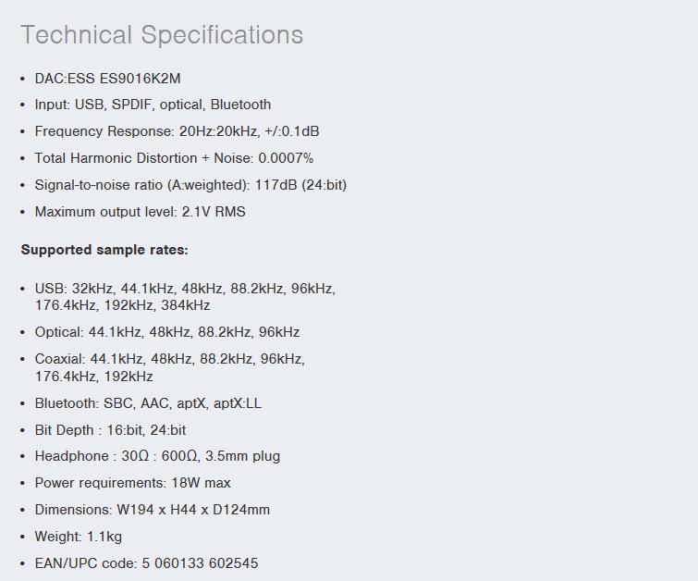The image size is (698, 581).
Task: Click the Technical Specifications heading
Action: pos(162,35)
